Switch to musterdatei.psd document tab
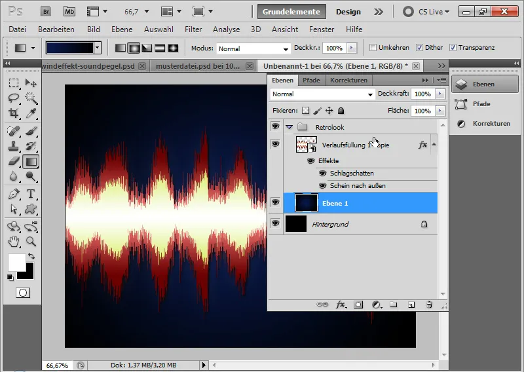 coord(198,66)
